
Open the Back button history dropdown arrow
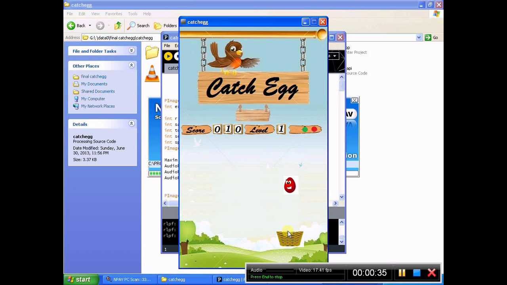tap(90, 26)
